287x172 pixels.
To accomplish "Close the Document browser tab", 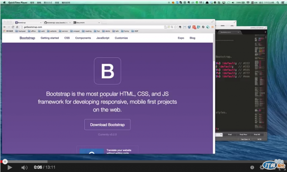I will point(99,23).
